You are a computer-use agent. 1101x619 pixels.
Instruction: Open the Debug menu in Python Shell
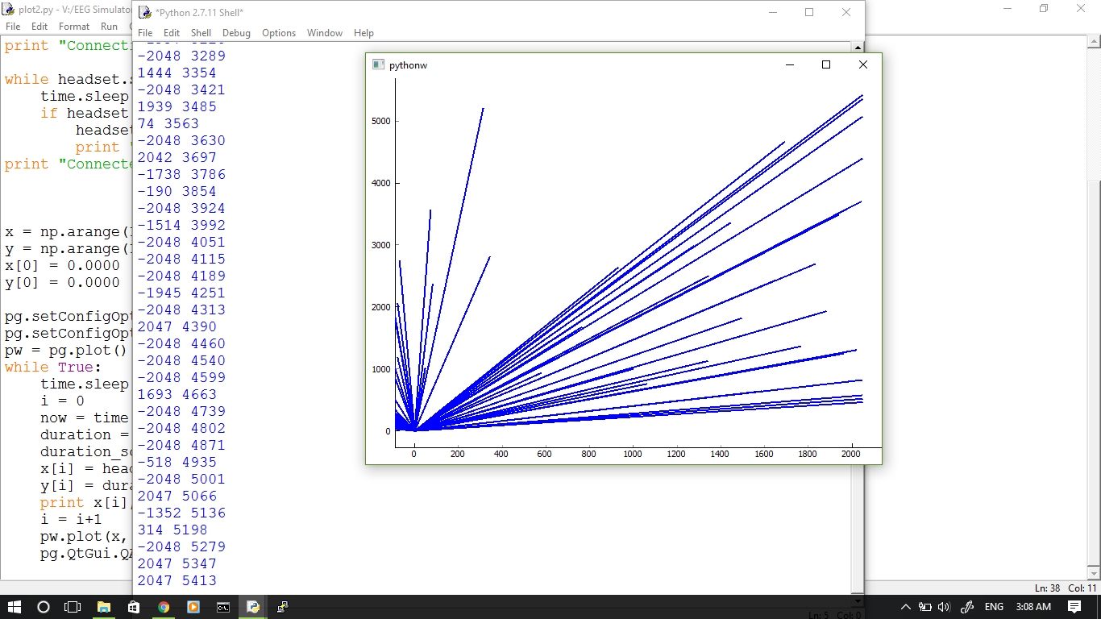(236, 33)
